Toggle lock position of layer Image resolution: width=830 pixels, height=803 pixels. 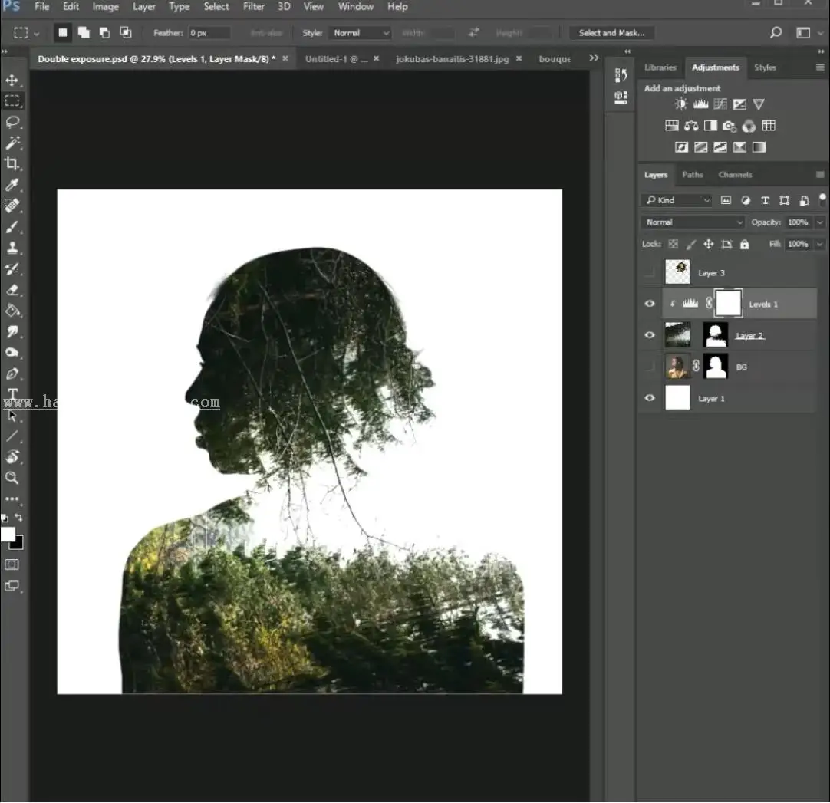pos(708,244)
